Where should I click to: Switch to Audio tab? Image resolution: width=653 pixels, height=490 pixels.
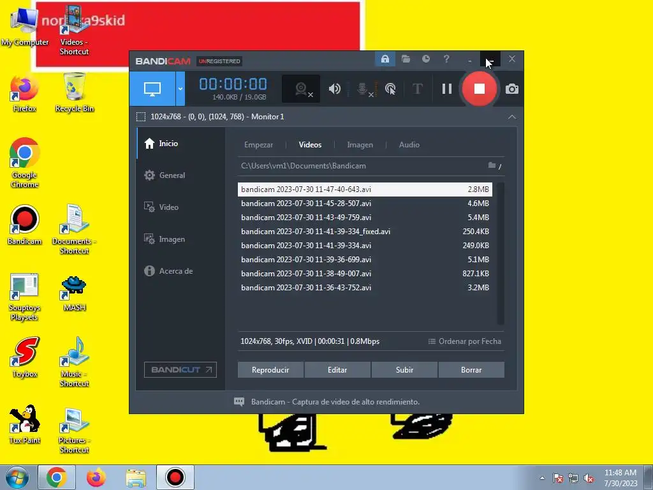(409, 145)
